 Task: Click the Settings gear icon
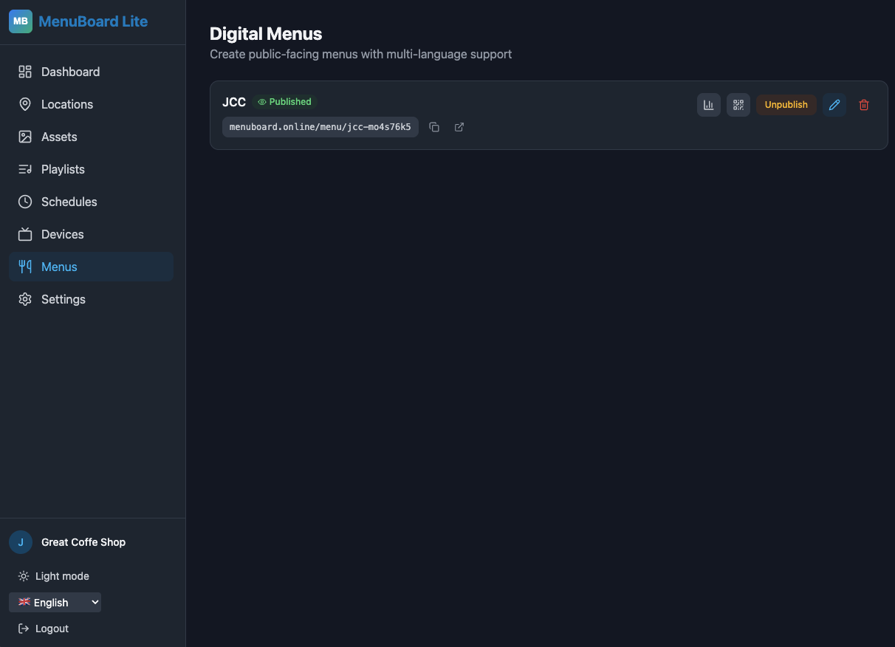coord(25,299)
